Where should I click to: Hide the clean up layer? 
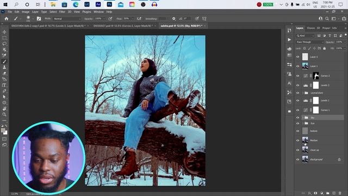pyautogui.click(x=298, y=150)
